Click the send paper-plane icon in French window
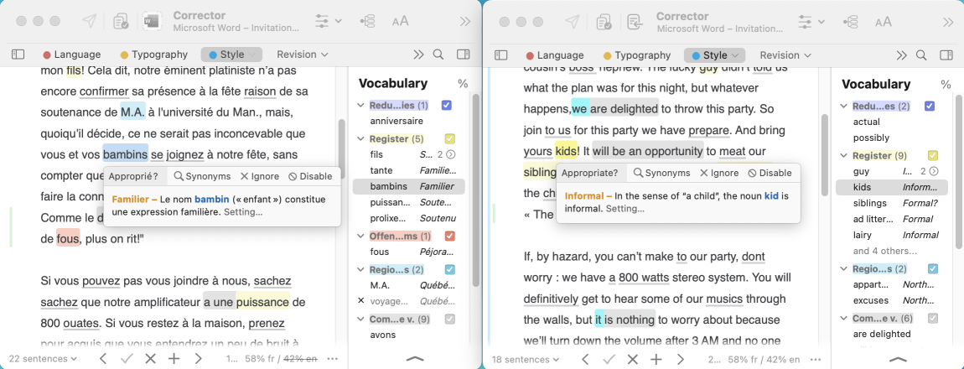The image size is (964, 369). 89,21
